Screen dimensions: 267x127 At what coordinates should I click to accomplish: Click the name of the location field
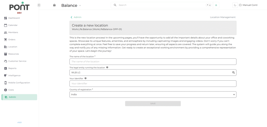[x=153, y=62]
